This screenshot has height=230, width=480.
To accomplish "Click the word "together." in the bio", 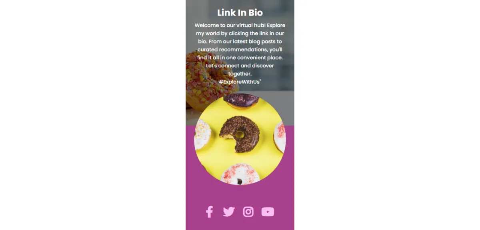I will pos(240,74).
